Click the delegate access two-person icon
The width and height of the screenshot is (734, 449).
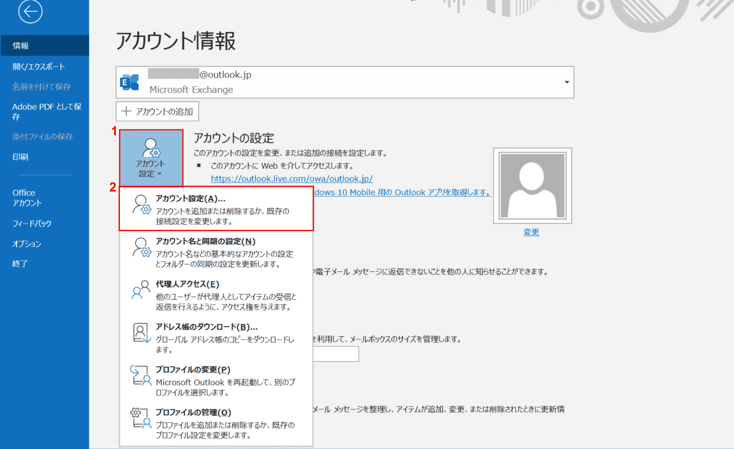[x=141, y=289]
